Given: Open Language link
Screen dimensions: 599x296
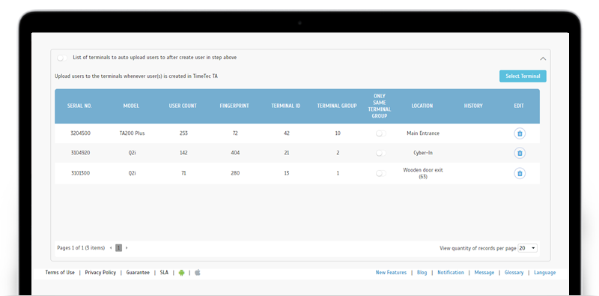Looking at the screenshot, I should 545,273.
